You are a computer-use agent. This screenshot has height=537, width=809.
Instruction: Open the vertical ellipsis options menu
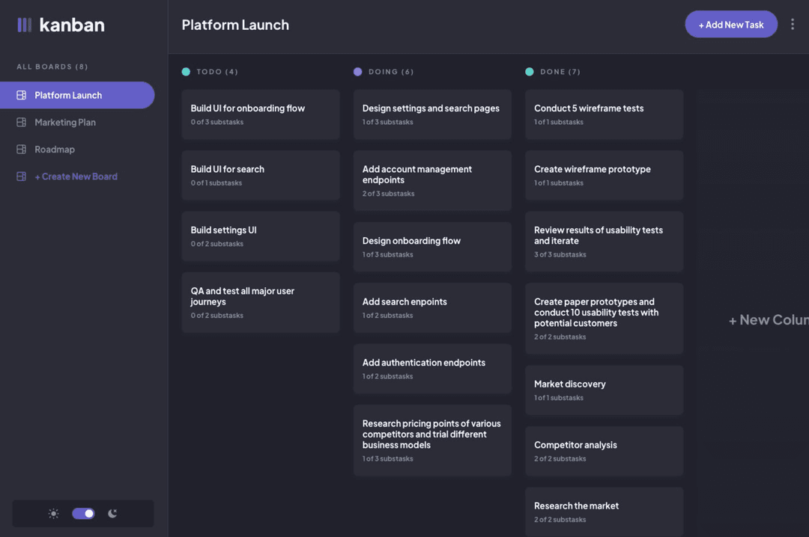coord(793,24)
